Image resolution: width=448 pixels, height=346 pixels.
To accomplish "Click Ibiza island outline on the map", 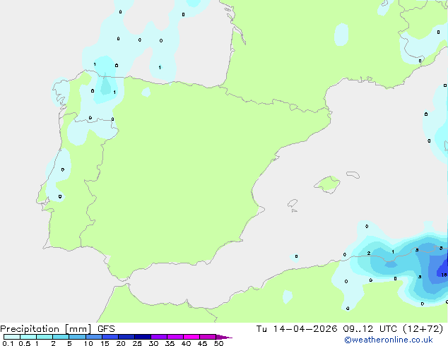I will point(293,203).
